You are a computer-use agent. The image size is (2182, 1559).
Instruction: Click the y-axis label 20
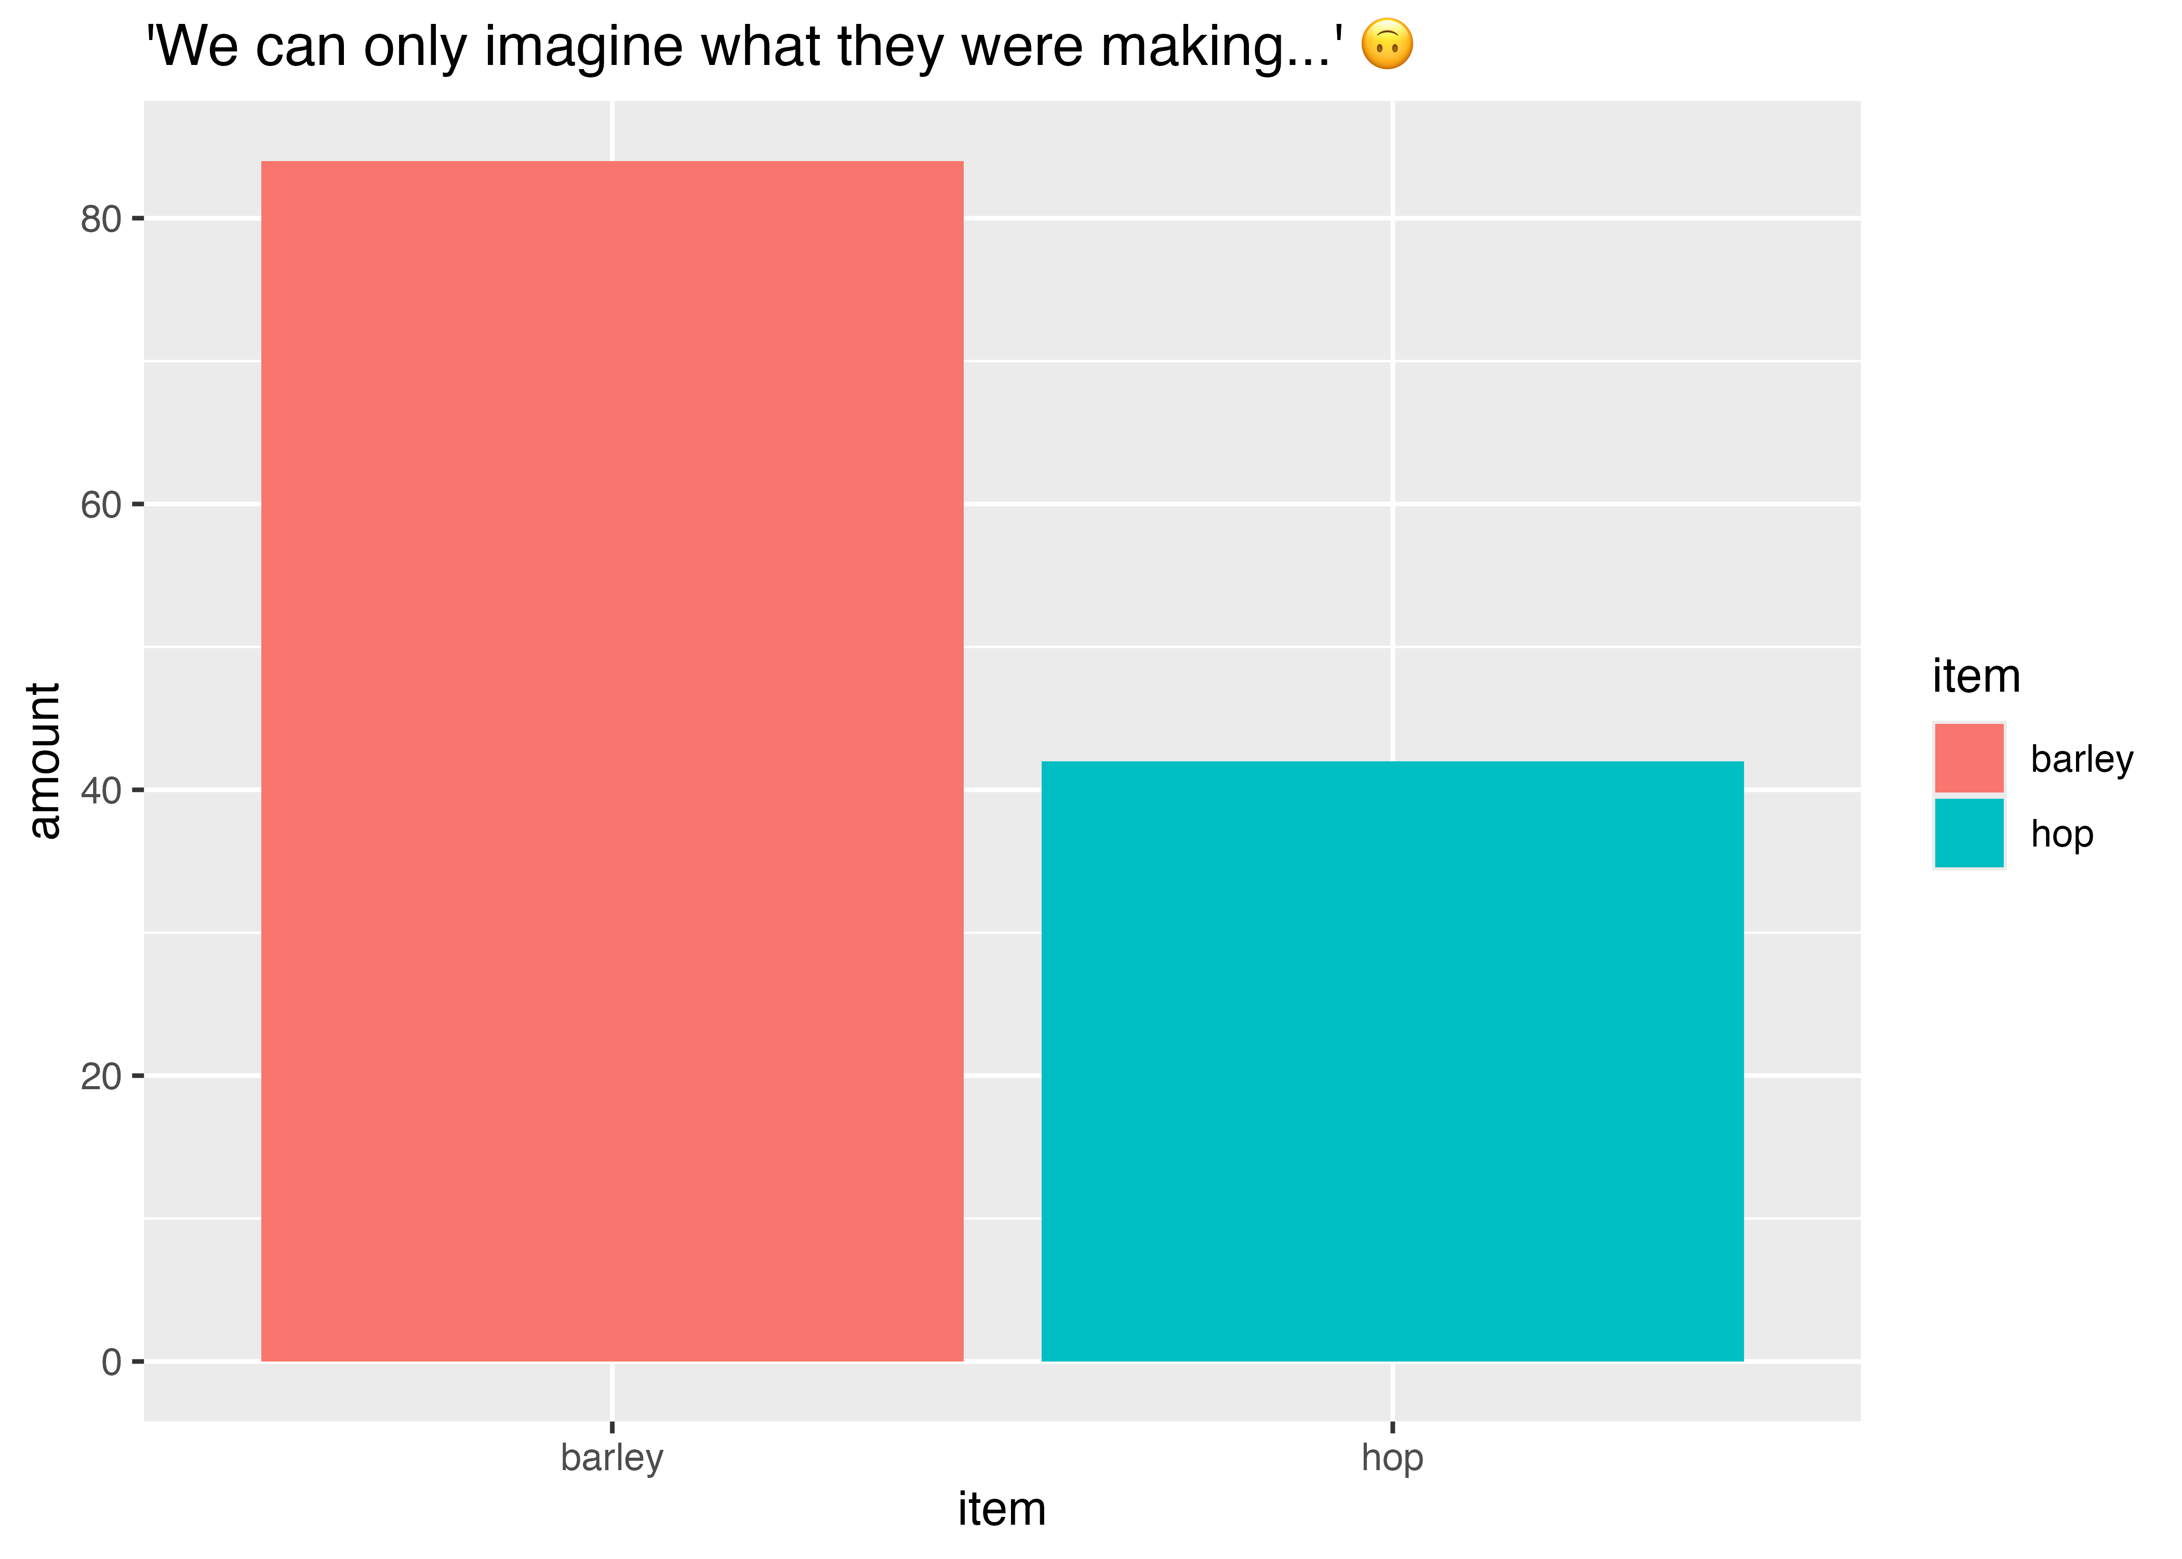click(101, 1077)
